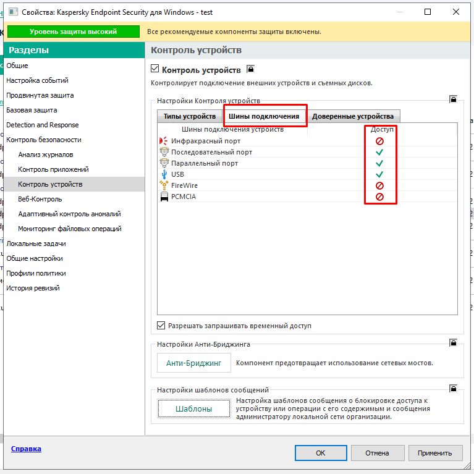Select the Параллельный порт row text
The height and width of the screenshot is (474, 474).
tap(205, 163)
